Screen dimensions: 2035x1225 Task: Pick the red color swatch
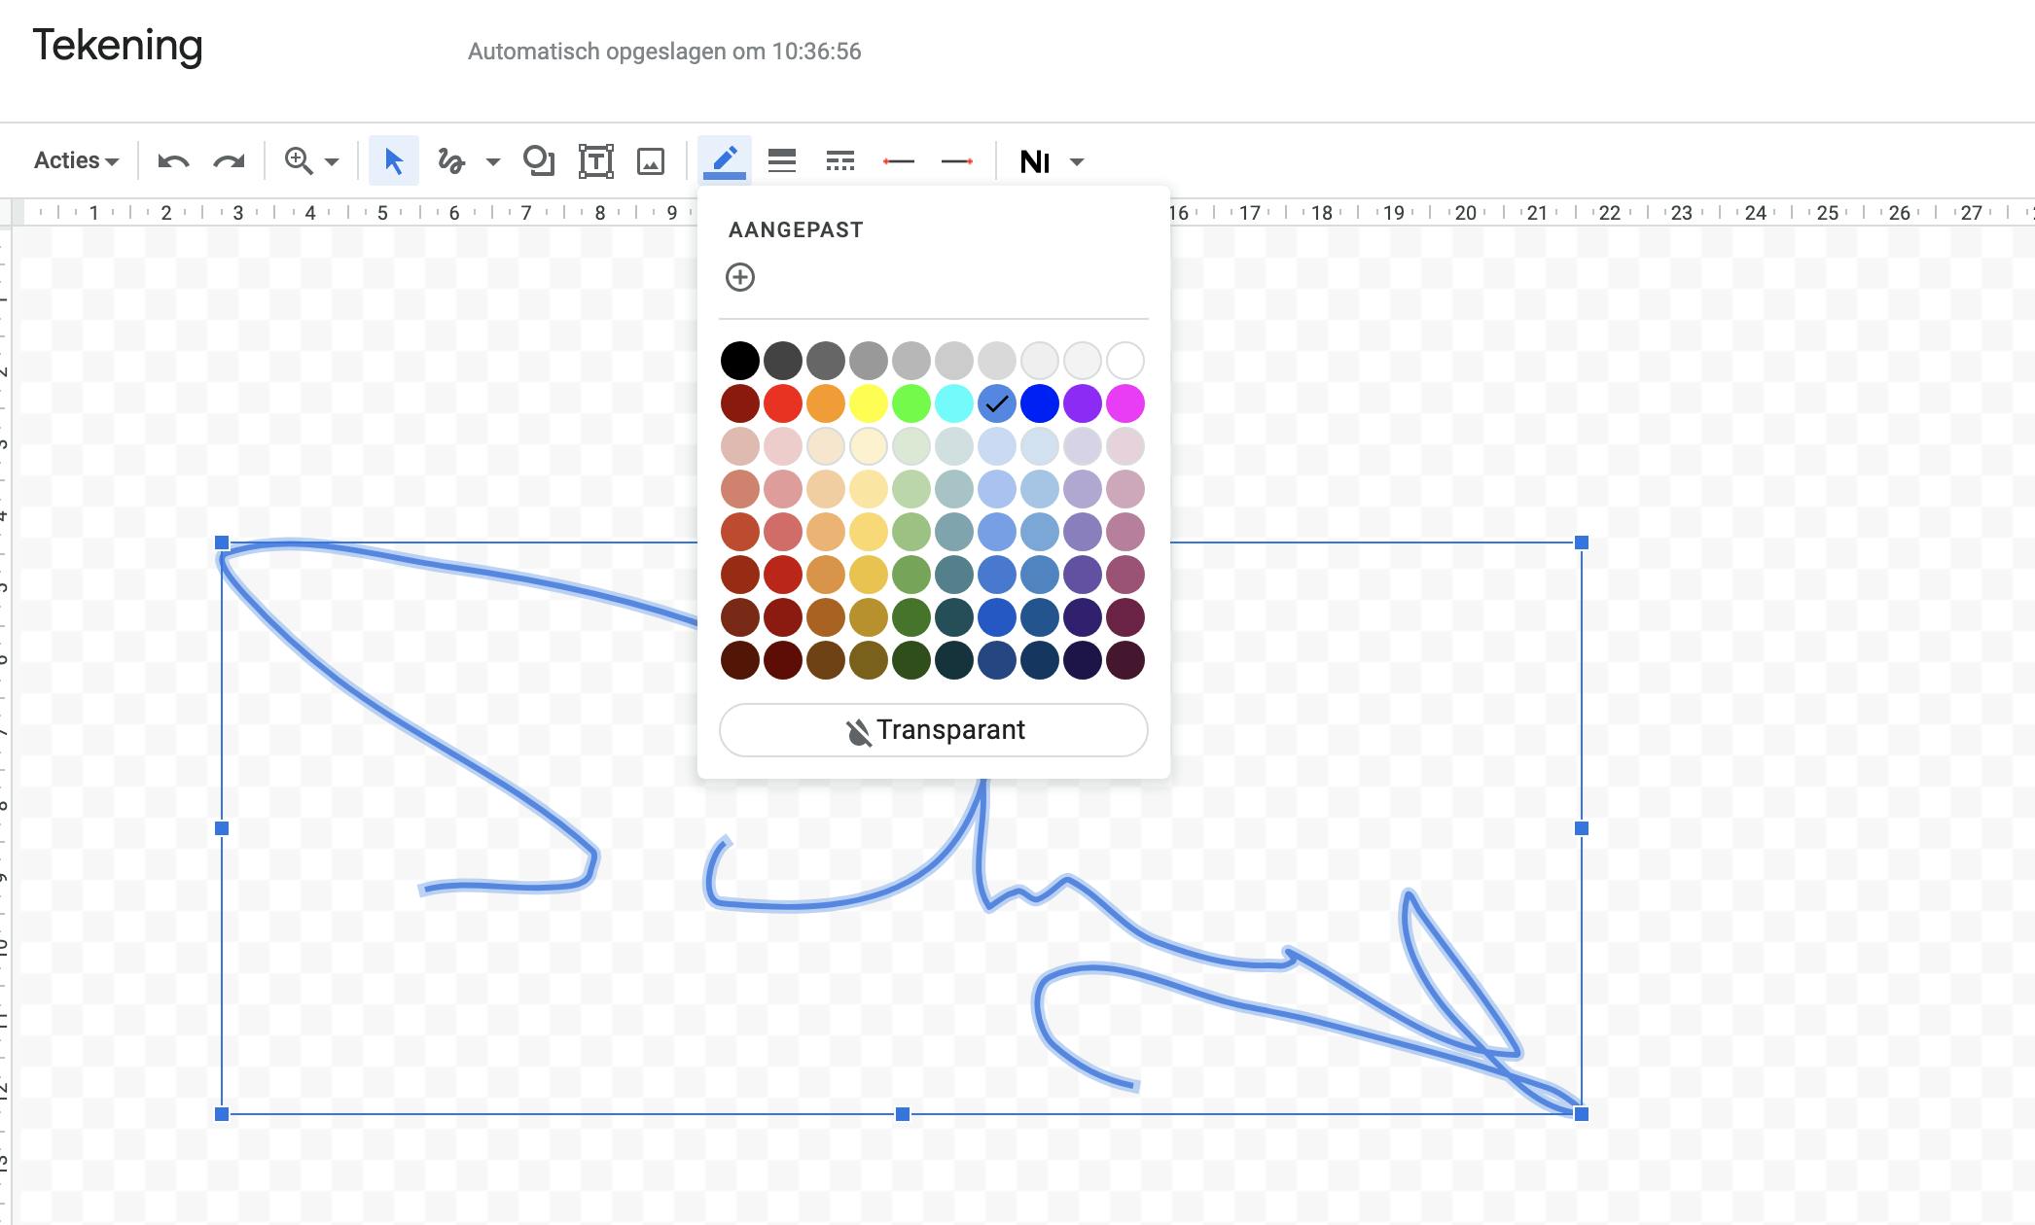point(783,403)
